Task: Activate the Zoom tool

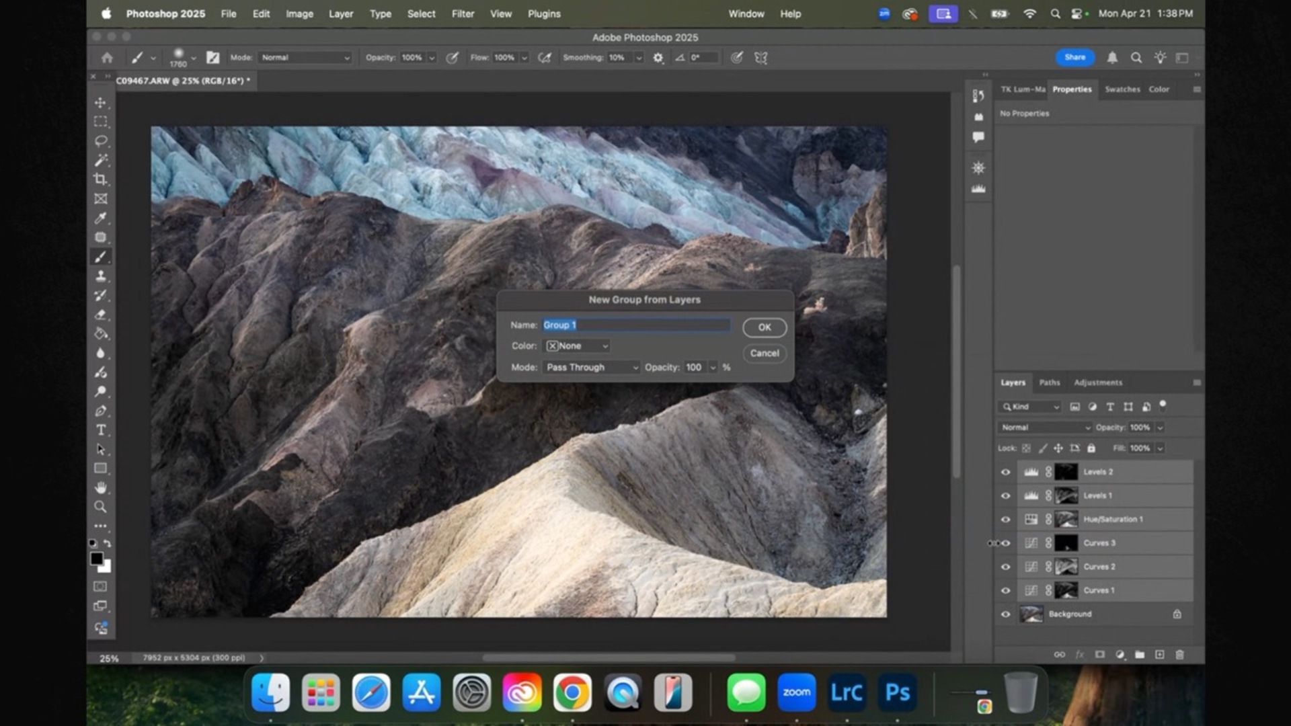Action: tap(101, 507)
